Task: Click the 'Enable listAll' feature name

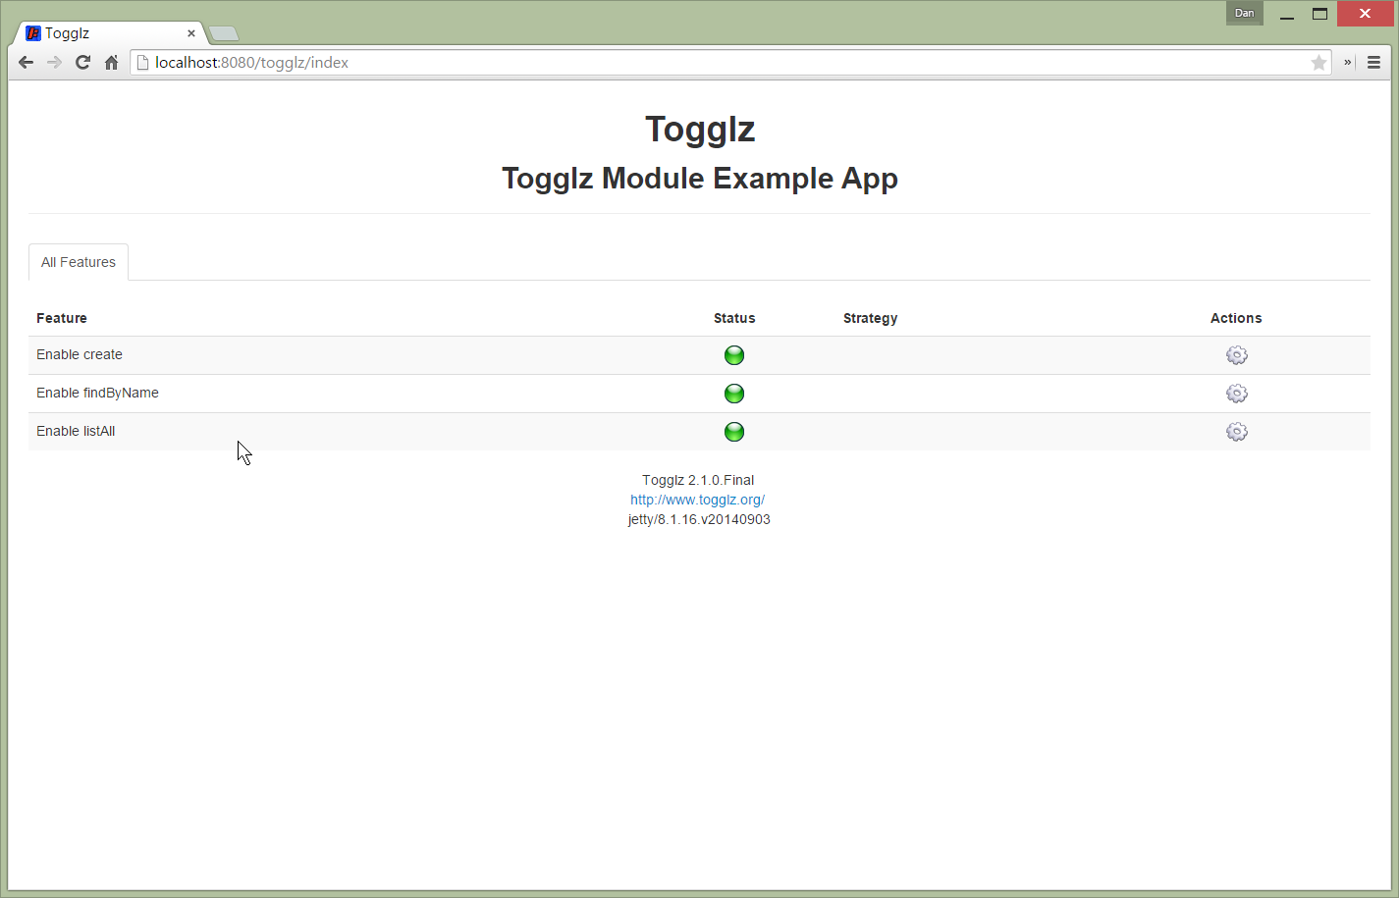Action: (76, 431)
